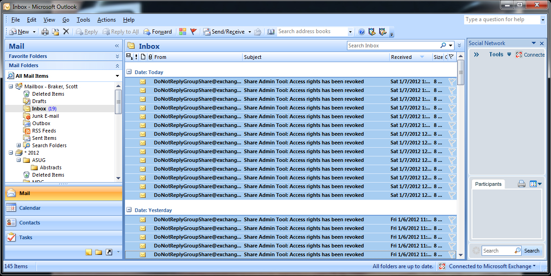Click the Print icon in the main toolbar

point(45,32)
